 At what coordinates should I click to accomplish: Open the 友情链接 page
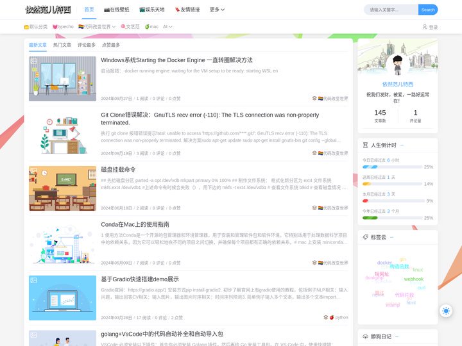pos(187,10)
